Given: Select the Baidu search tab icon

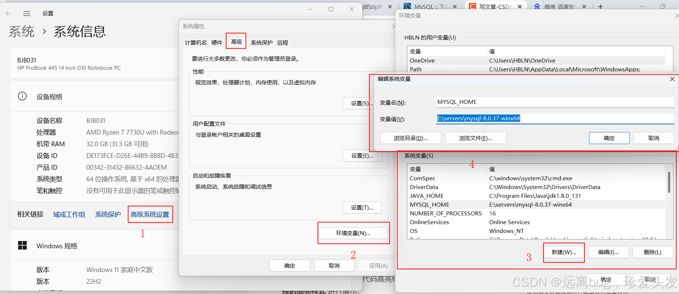Looking at the screenshot, I should pos(537,7).
